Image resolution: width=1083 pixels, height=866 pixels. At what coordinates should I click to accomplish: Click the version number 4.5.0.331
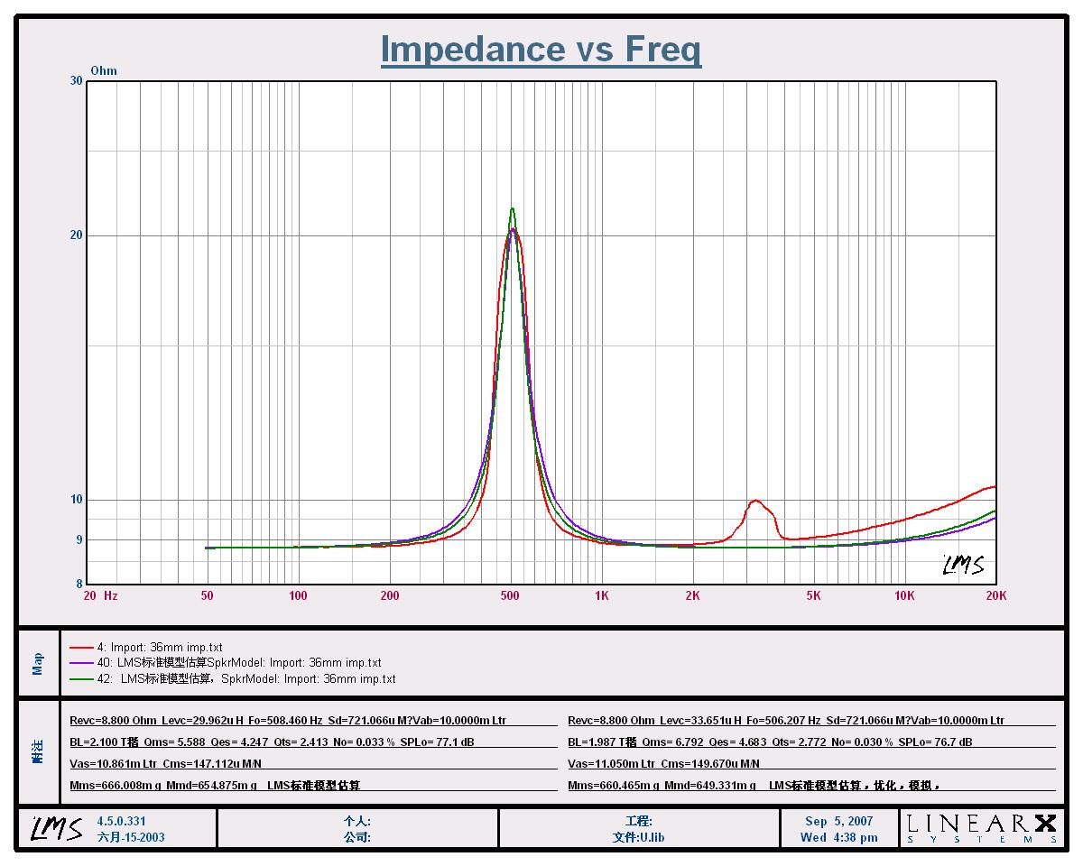tap(121, 822)
